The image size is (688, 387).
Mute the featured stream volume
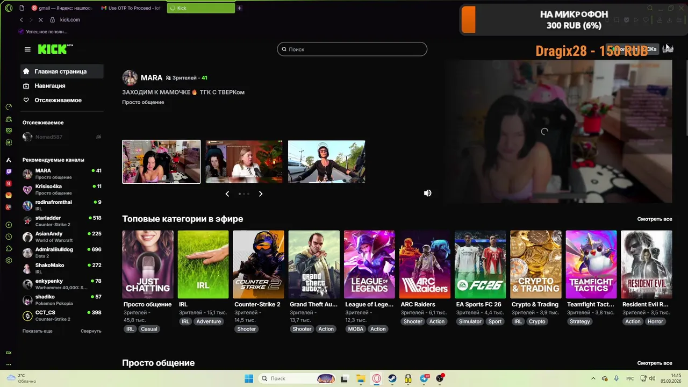tap(427, 193)
